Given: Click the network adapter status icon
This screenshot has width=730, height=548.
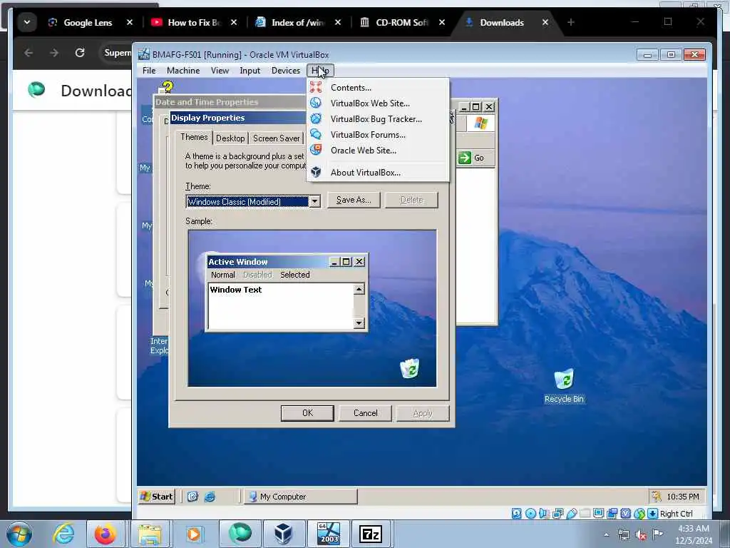Looking at the screenshot, I should pos(557,514).
